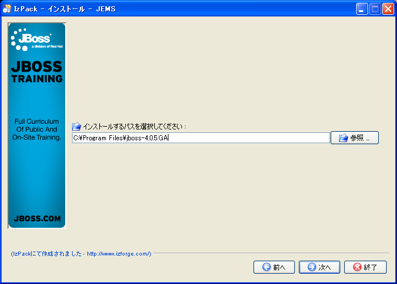Close the installer window with the red X
The image size is (397, 284).
pyautogui.click(x=388, y=9)
